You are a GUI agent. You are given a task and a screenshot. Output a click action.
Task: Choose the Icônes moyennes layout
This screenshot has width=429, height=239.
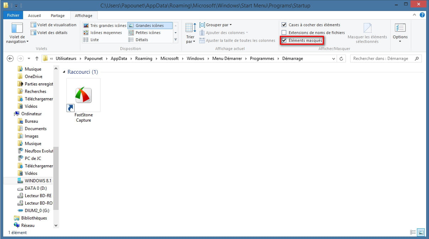(103, 33)
